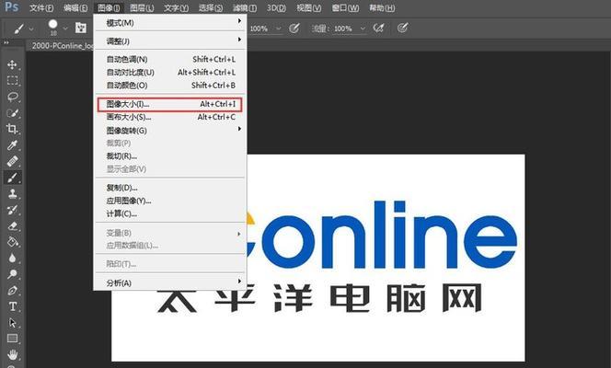This screenshot has width=611, height=368.
Task: Toggle pressure for size icon at the options bar end
Action: 402,28
